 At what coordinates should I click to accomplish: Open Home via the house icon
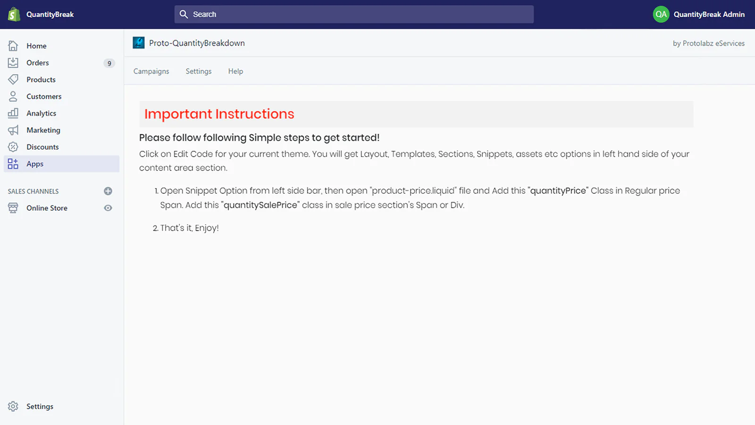click(13, 46)
